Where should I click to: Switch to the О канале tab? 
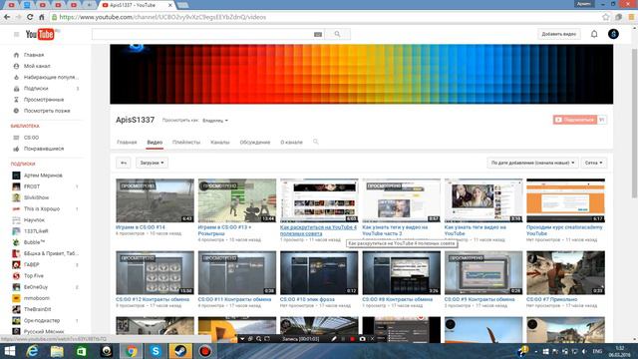[x=291, y=142]
